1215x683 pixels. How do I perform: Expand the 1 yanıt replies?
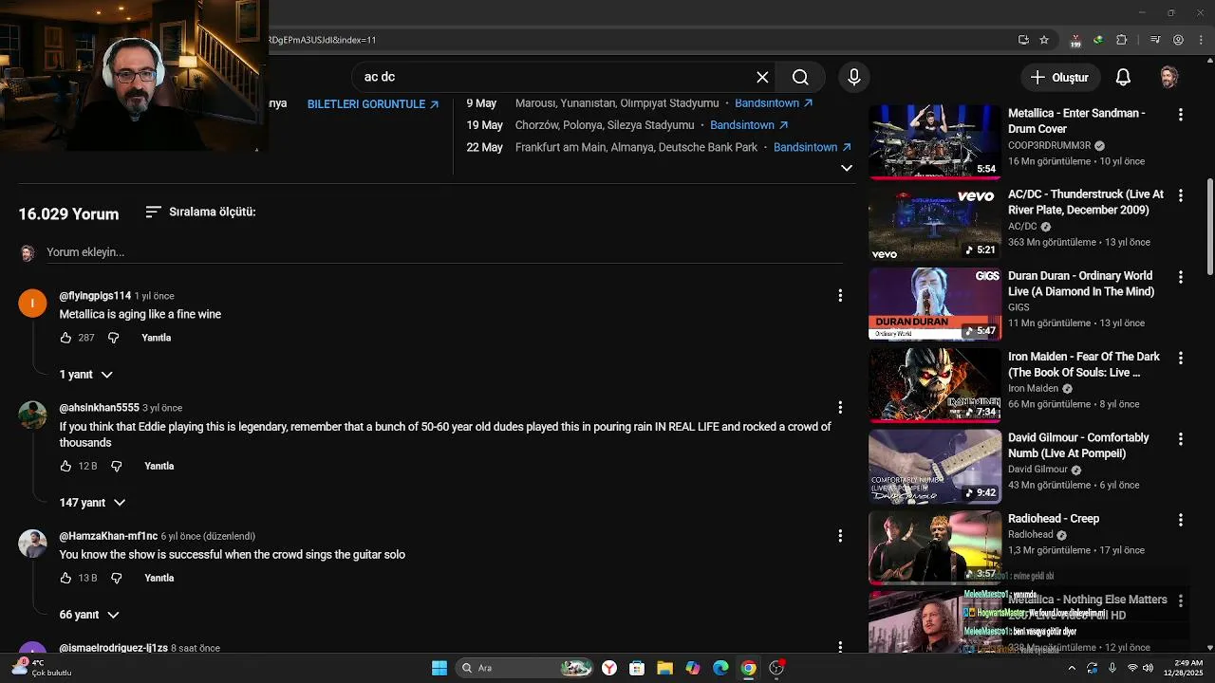point(85,375)
